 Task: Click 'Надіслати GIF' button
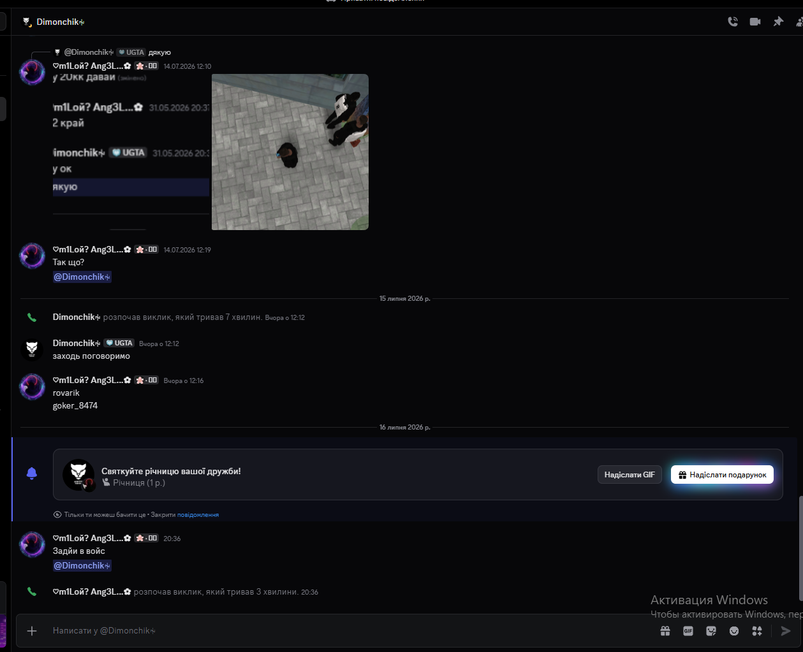tap(630, 474)
